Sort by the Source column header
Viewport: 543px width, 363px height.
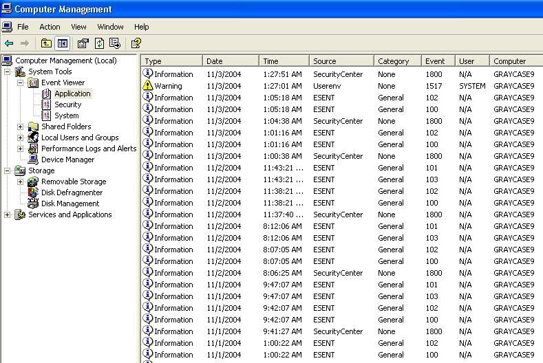[x=342, y=61]
